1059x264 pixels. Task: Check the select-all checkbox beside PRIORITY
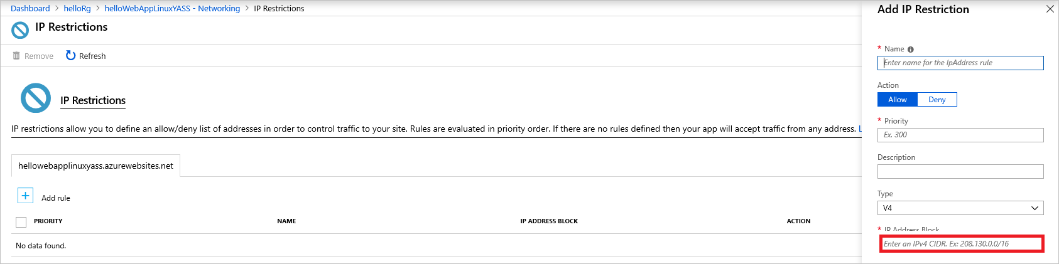pos(21,222)
